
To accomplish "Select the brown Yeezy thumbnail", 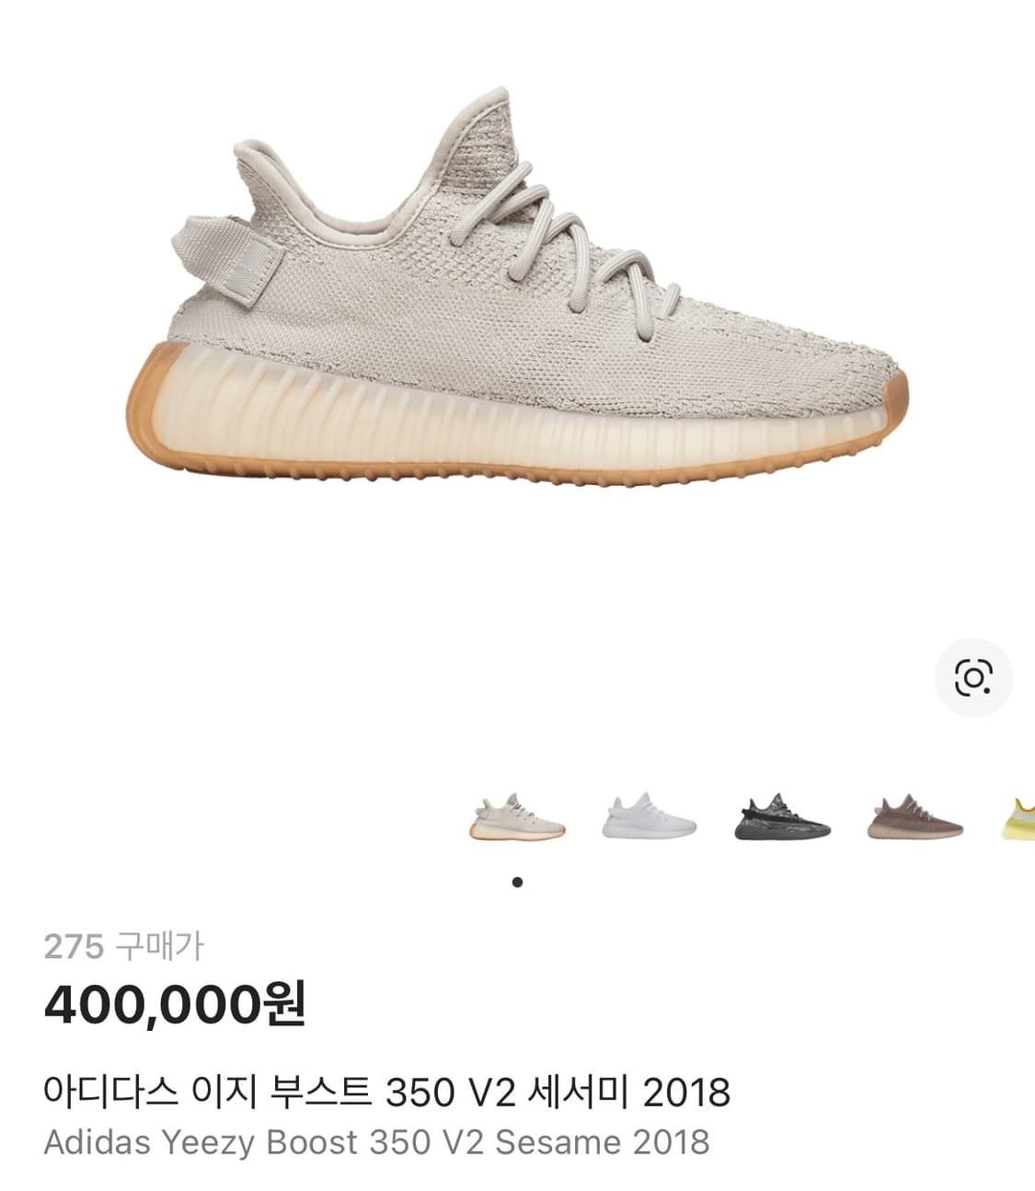I will click(914, 815).
